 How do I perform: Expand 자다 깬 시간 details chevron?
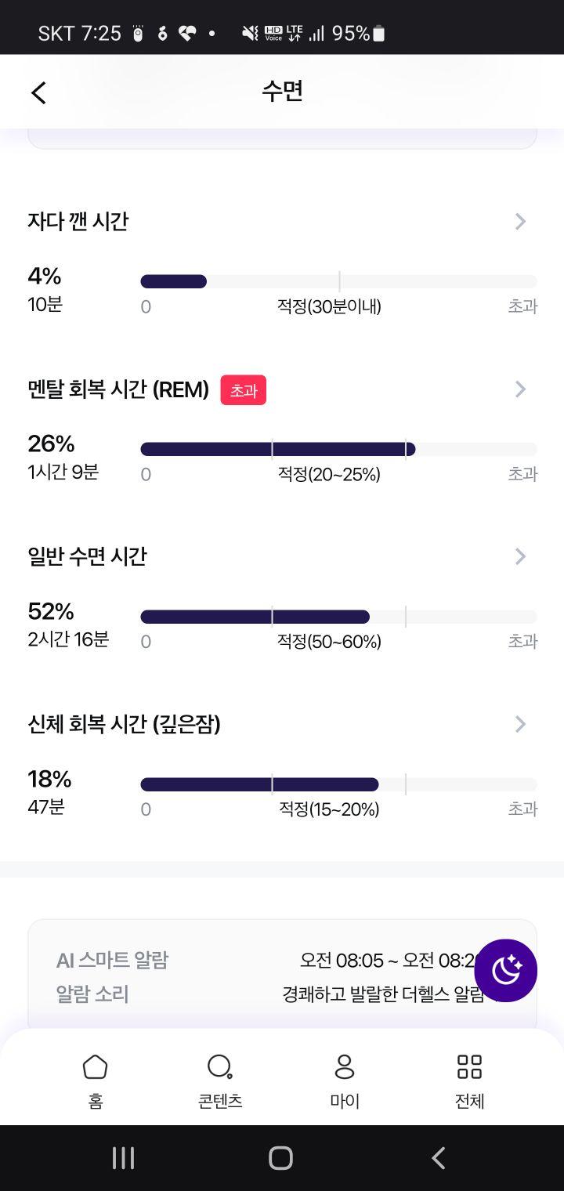pos(520,222)
